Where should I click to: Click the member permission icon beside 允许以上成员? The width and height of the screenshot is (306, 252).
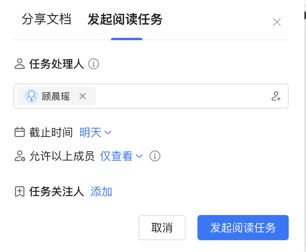coord(20,156)
